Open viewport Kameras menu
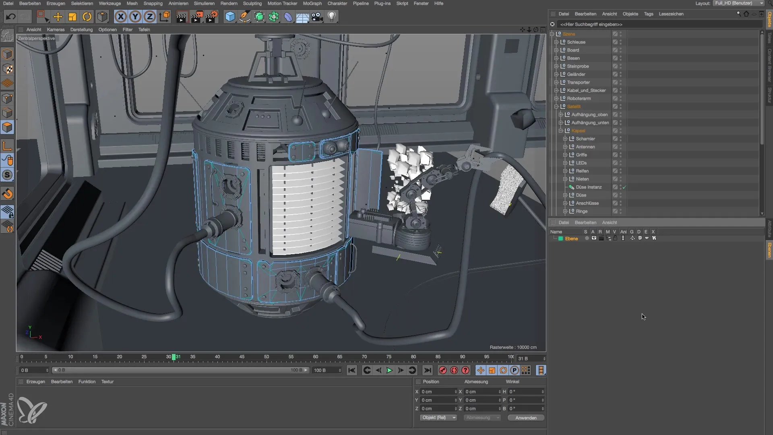Image resolution: width=773 pixels, height=435 pixels. (x=56, y=29)
